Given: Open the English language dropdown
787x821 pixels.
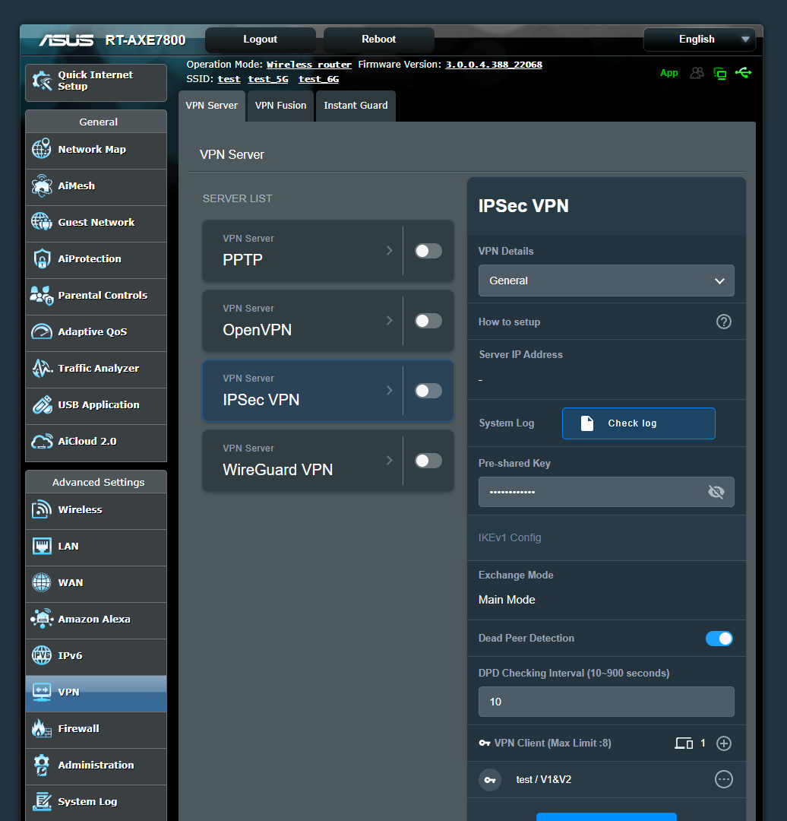Looking at the screenshot, I should click(699, 40).
